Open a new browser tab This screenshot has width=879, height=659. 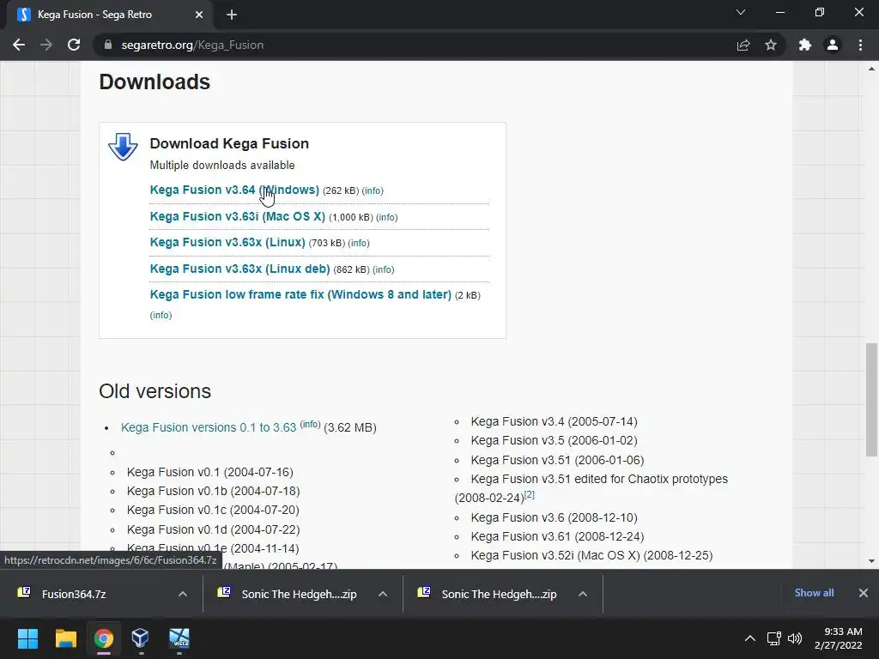[x=232, y=15]
